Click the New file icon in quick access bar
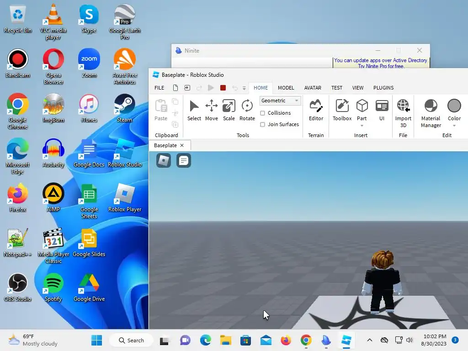Screen dimensions: 468x351 175,88
